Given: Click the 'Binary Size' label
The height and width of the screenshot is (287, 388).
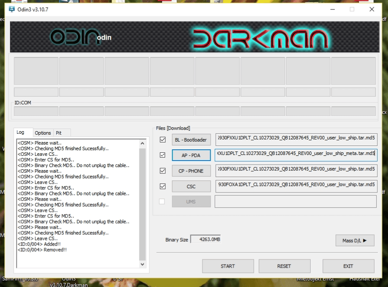Looking at the screenshot, I should [176, 240].
